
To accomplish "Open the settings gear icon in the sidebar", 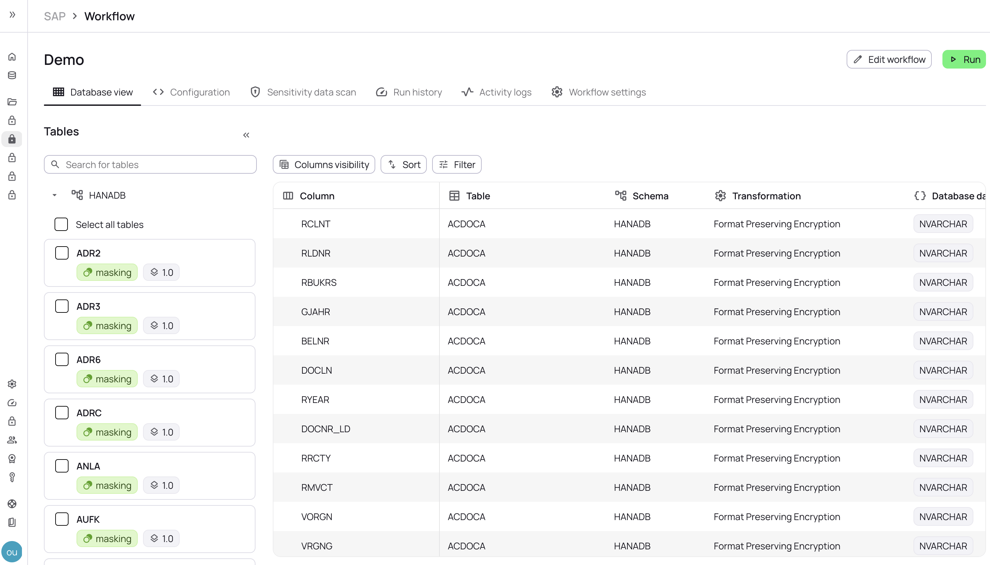I will tap(12, 384).
